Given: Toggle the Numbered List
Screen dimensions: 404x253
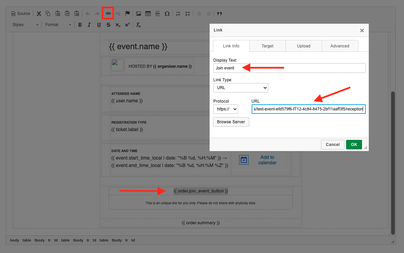Looking at the screenshot, I should coord(178,13).
